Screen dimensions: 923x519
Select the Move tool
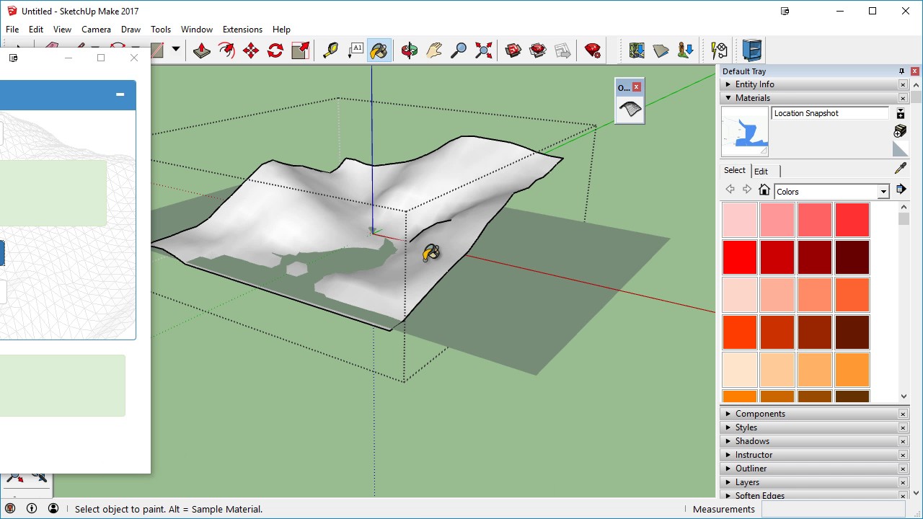[251, 50]
